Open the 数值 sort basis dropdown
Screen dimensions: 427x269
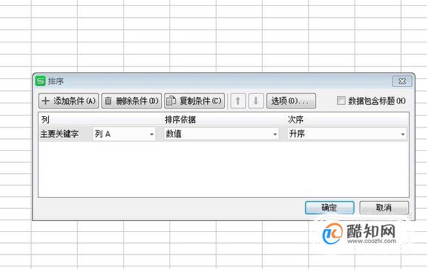click(221, 134)
